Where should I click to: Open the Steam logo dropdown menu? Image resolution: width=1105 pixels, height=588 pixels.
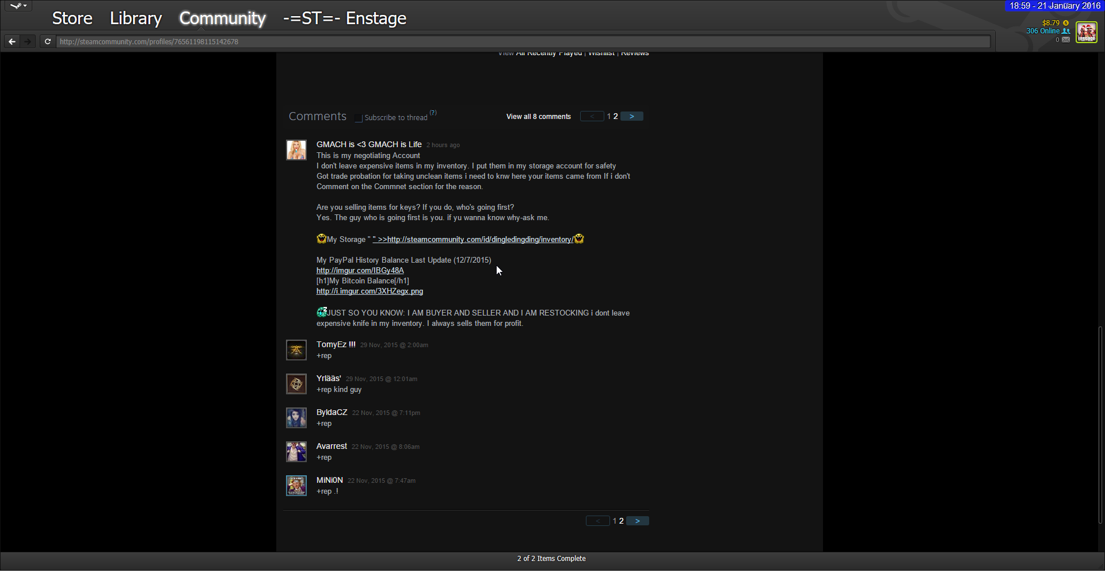pos(18,6)
